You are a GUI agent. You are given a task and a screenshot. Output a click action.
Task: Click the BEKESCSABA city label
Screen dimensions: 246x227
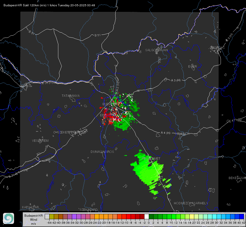tap(237, 178)
